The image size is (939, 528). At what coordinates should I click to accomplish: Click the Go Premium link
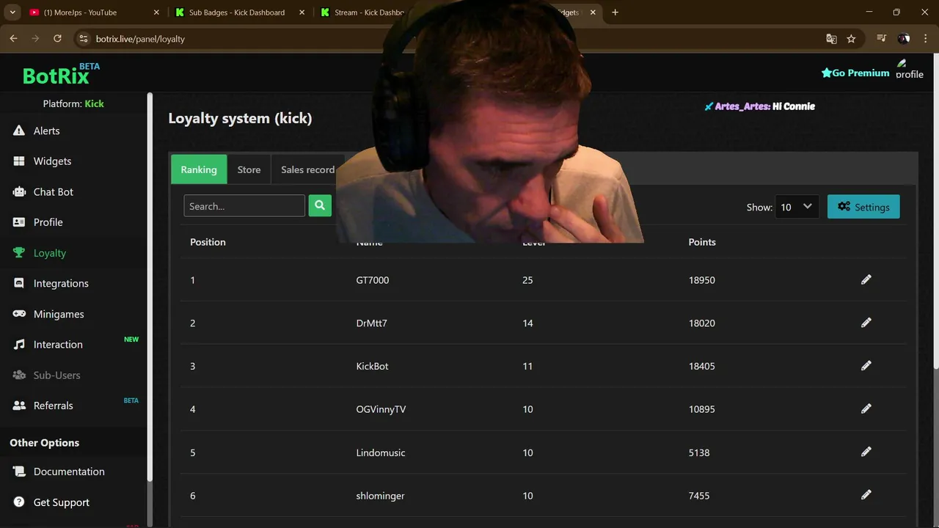(855, 73)
